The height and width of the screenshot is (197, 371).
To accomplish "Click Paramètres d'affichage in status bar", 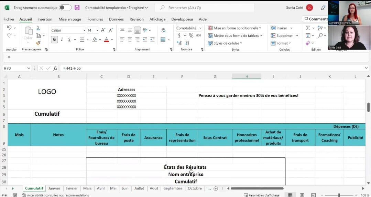I will coord(262,195).
